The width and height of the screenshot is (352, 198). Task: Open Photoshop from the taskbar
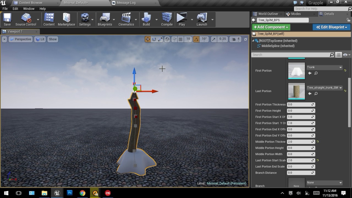point(70,193)
